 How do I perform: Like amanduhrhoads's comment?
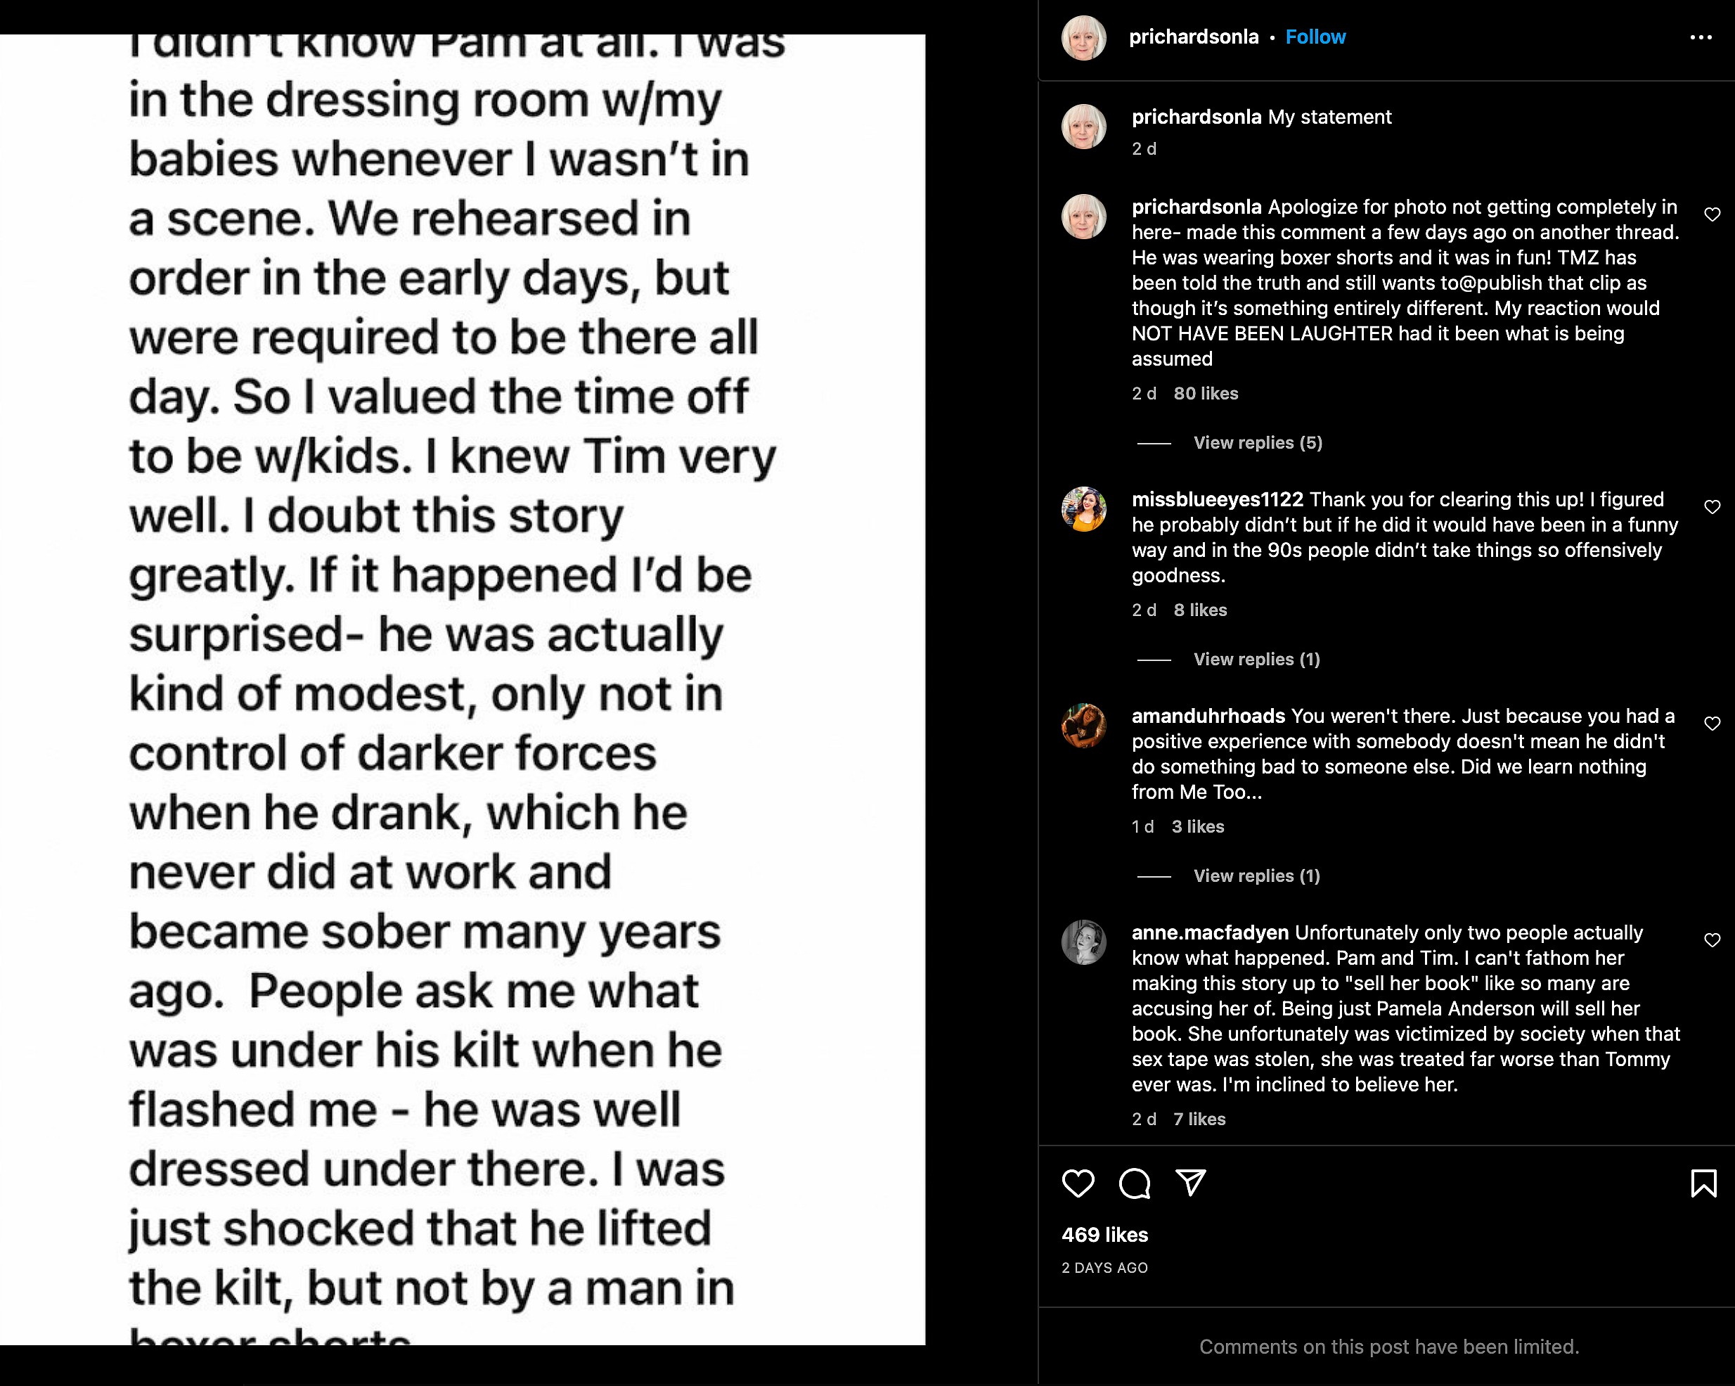pos(1713,724)
